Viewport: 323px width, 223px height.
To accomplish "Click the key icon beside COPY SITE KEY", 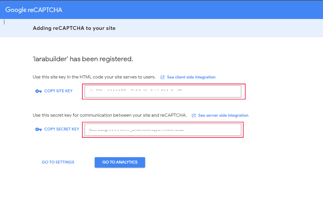I will [39, 91].
